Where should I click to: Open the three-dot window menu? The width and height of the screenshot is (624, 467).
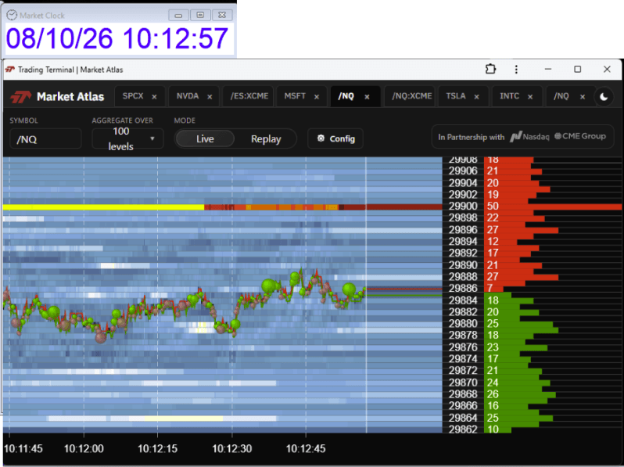[x=516, y=70]
